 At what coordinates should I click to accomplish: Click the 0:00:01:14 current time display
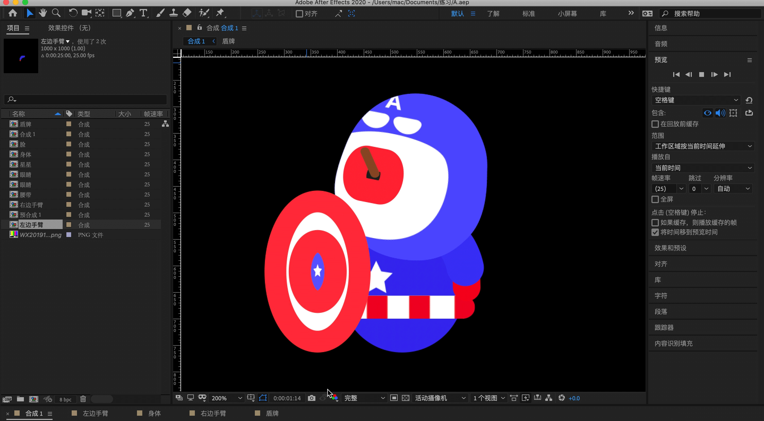click(287, 398)
